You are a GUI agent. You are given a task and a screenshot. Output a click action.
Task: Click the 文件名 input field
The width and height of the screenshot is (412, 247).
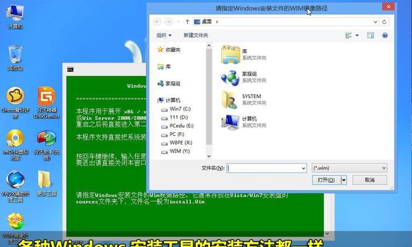(x=264, y=168)
